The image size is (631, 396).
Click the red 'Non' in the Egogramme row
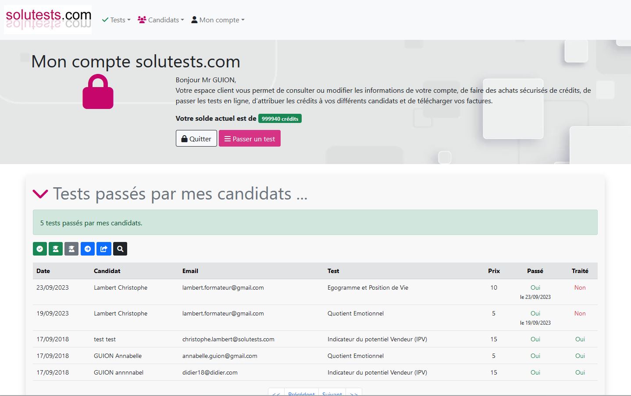(x=580, y=287)
